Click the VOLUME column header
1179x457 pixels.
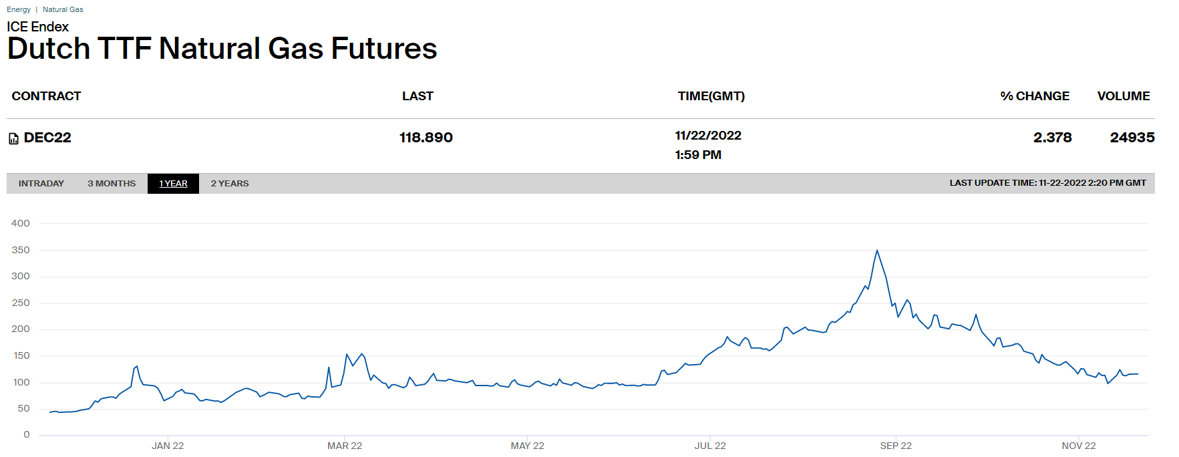tap(1123, 96)
